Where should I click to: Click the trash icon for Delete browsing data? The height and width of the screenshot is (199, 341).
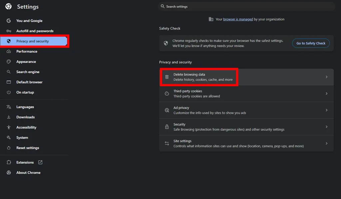[x=167, y=77]
